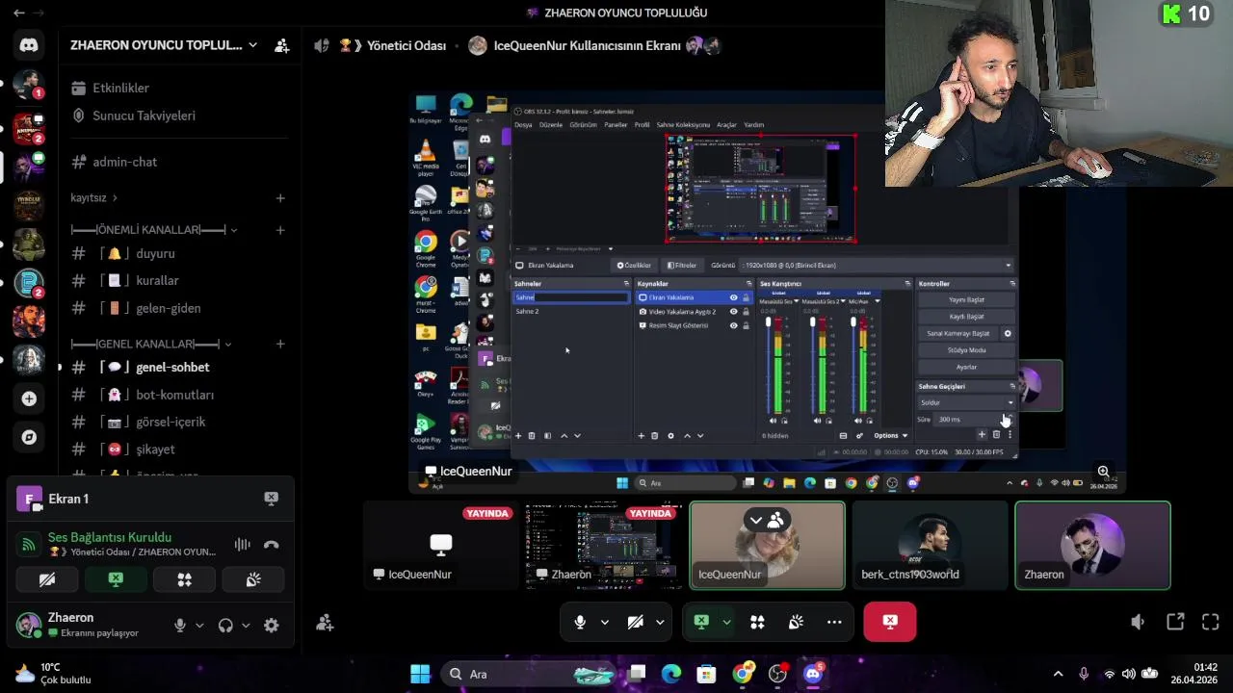1233x693 pixels.
Task: Zoom the stream with the magnifier icon
Action: 1103,473
